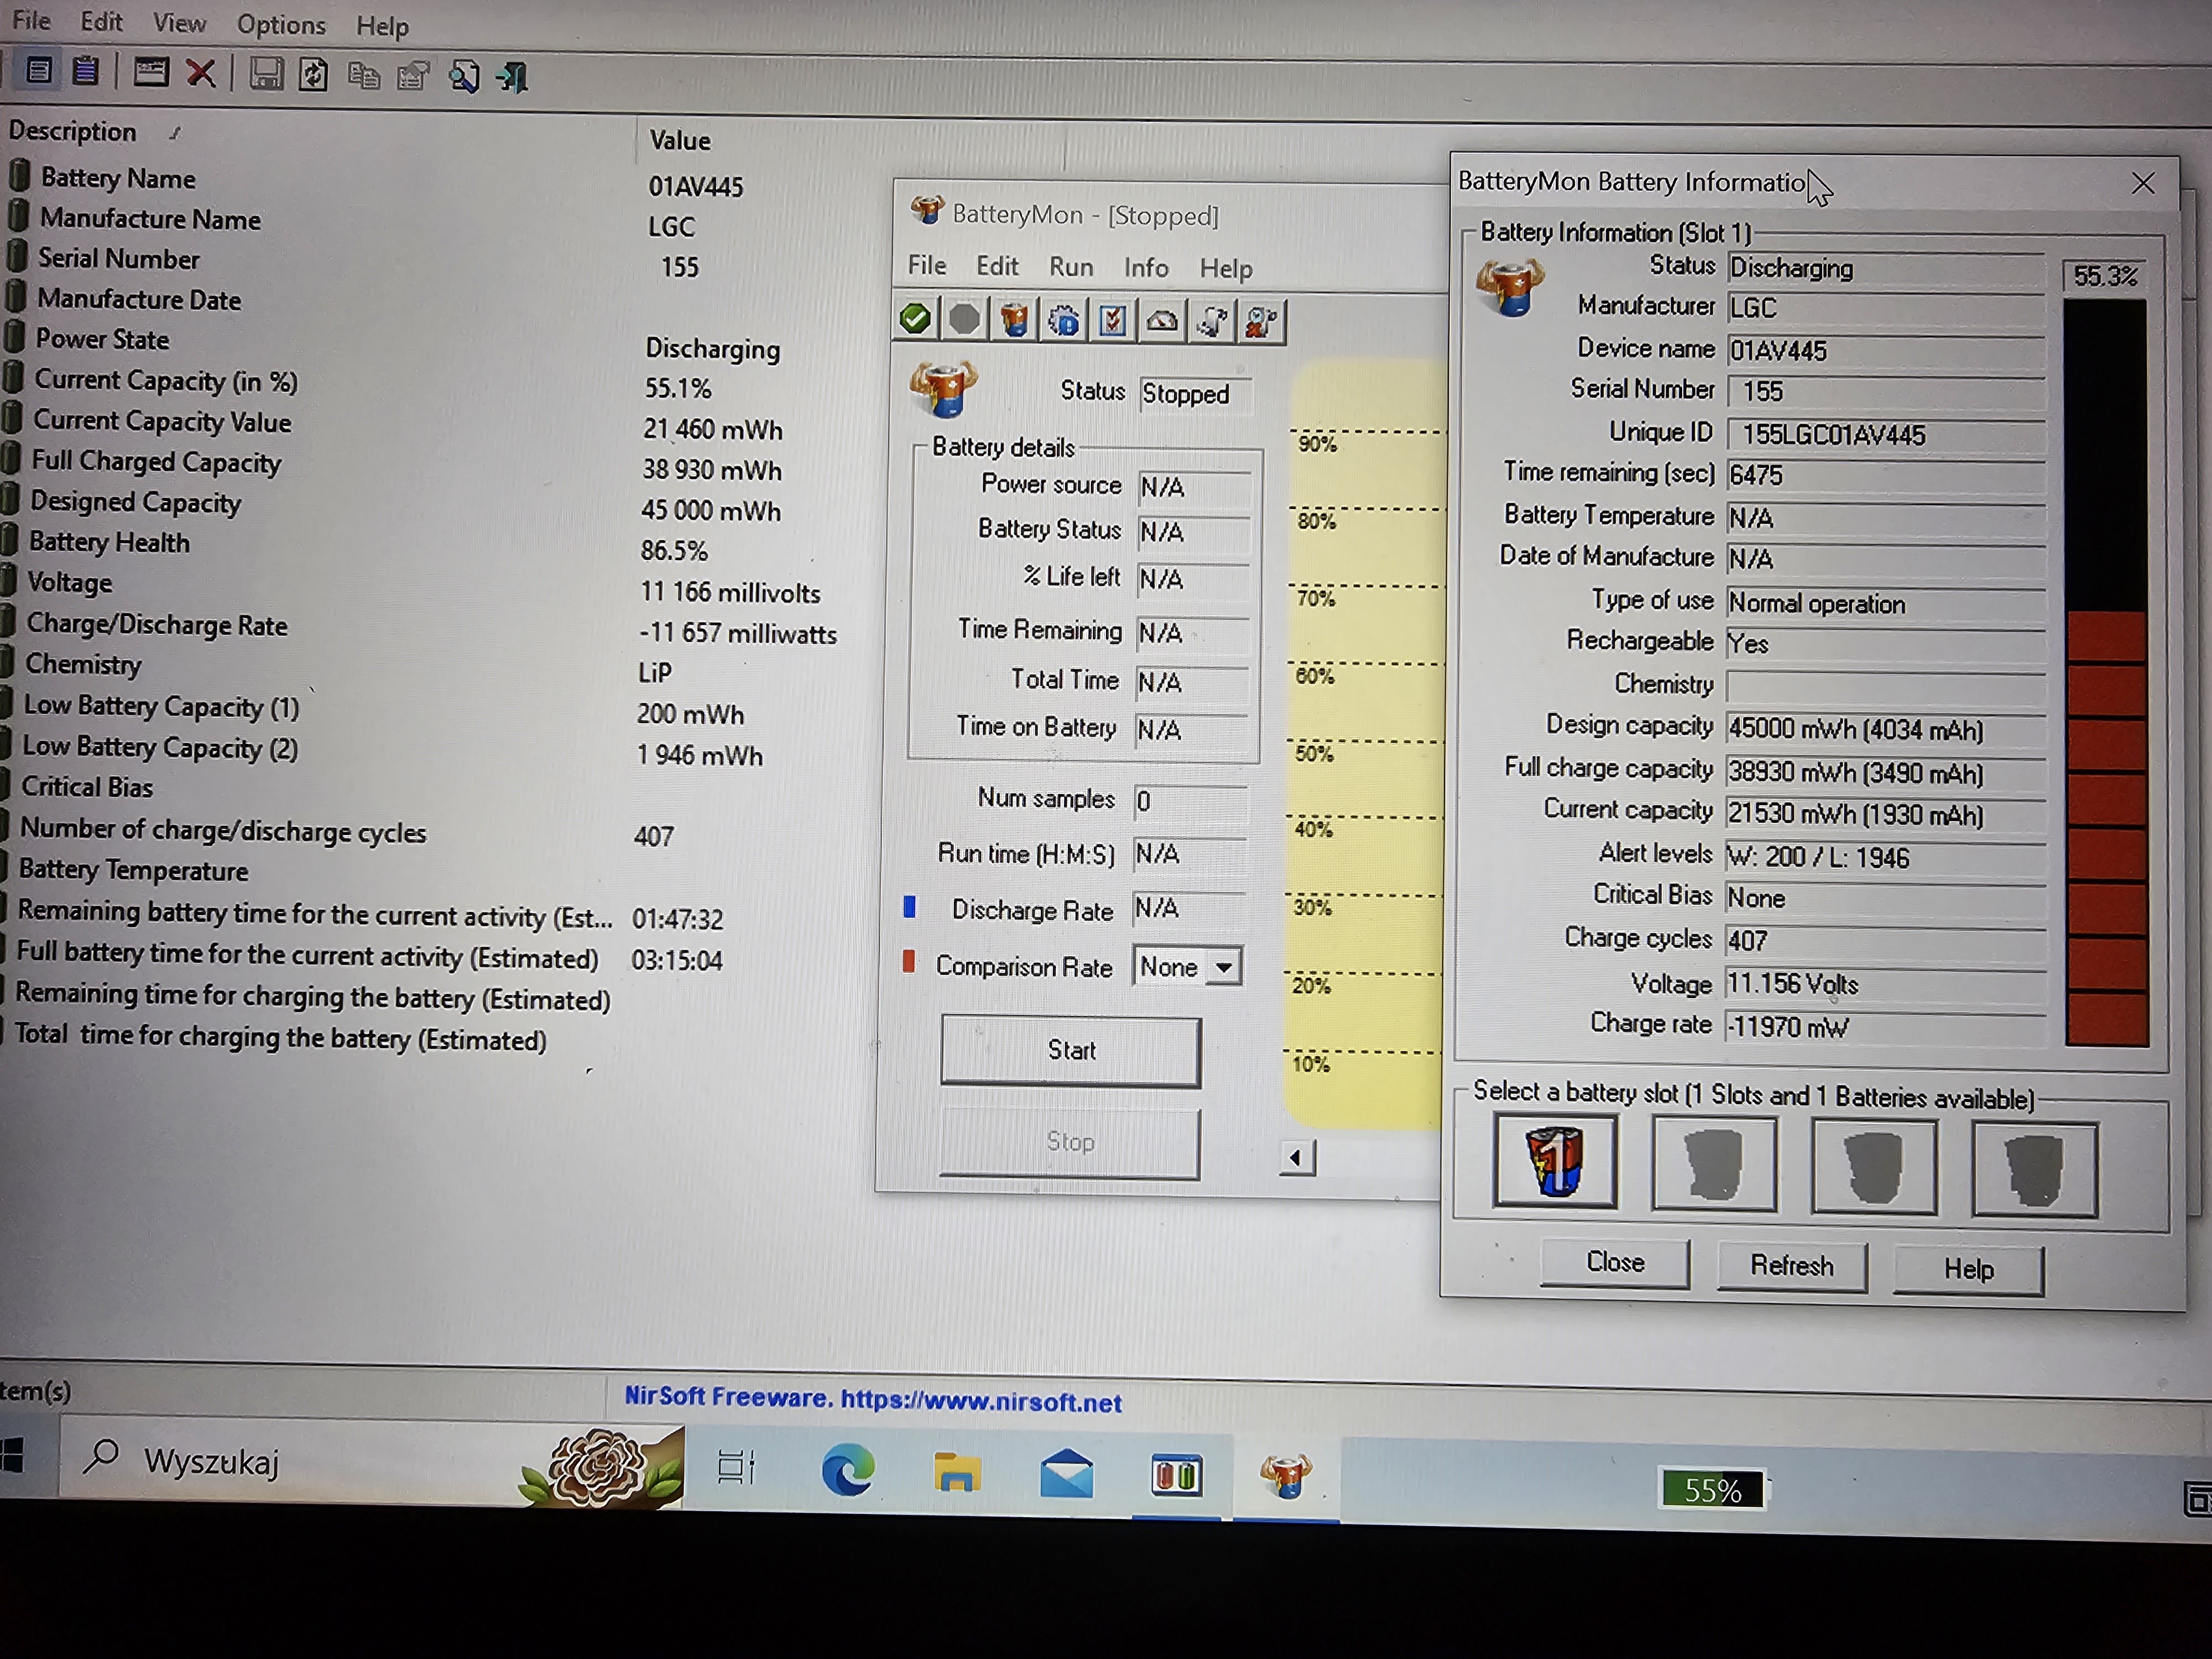Click the Description column header to sort
Image resolution: width=2212 pixels, height=1659 pixels.
pos(73,131)
